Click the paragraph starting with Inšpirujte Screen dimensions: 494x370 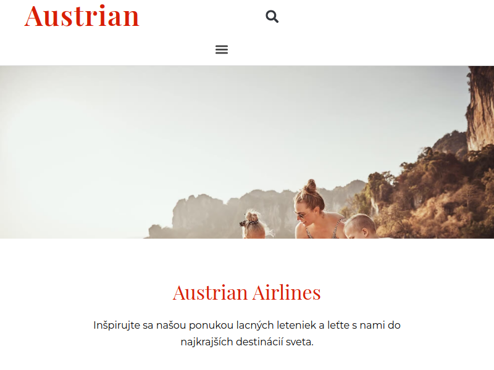point(247,333)
